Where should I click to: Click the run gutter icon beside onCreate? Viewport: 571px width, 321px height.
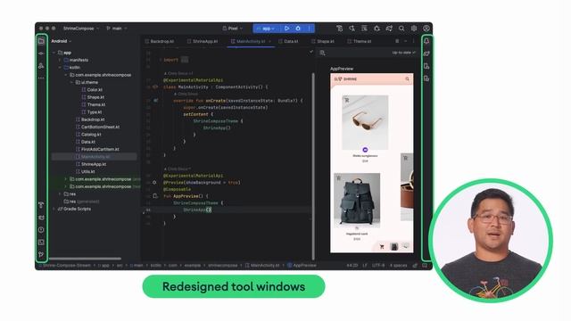coord(155,101)
